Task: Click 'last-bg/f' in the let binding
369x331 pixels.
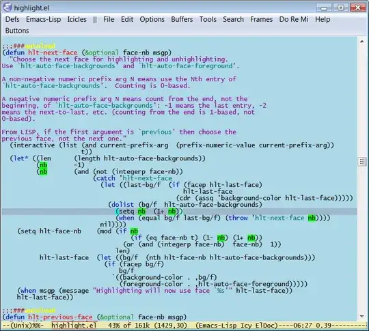Action: (143, 185)
